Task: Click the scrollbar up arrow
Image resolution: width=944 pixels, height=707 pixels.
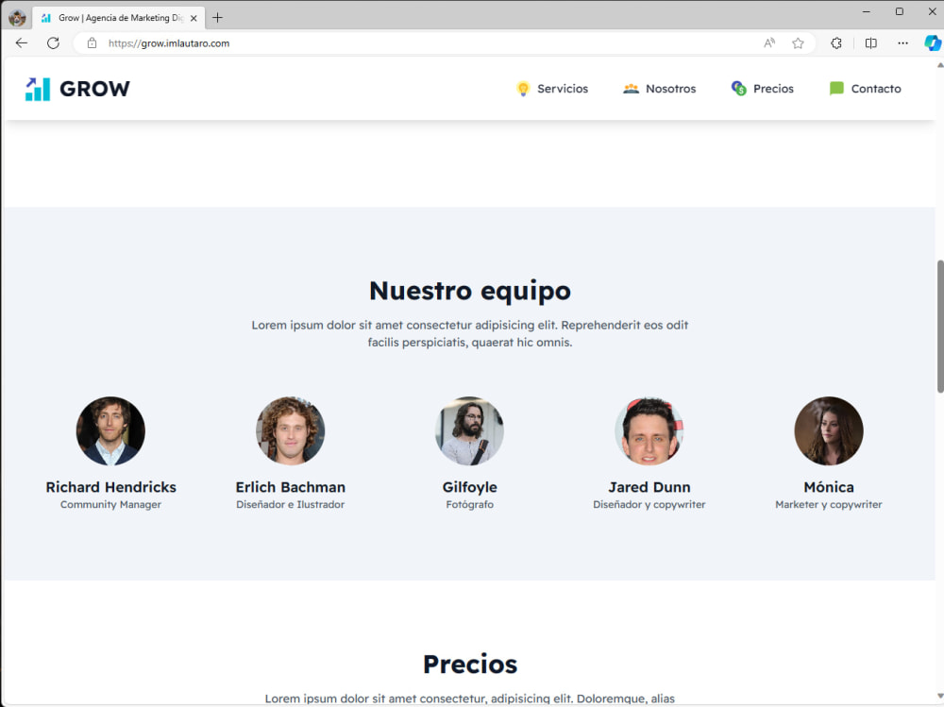Action: [940, 63]
